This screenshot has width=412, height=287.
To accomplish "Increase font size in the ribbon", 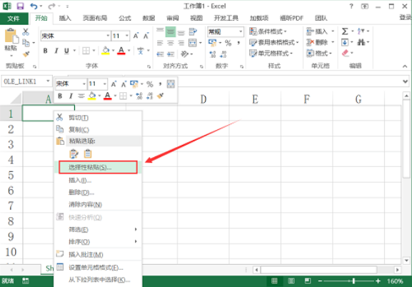I will click(136, 36).
